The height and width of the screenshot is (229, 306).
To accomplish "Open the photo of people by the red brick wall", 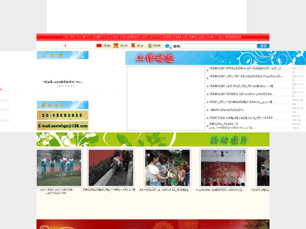I will click(111, 168).
